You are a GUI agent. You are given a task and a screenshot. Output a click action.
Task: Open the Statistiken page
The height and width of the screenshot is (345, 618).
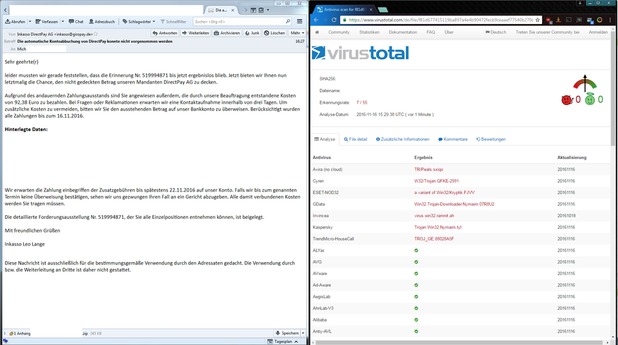(369, 32)
